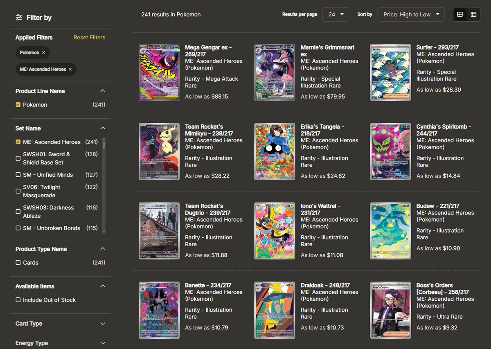This screenshot has width=491, height=349.
Task: Check SWSH03: Darkness Ablaze set
Action: (x=18, y=212)
